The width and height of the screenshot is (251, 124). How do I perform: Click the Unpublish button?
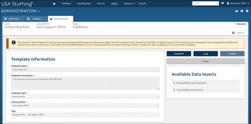click(179, 54)
